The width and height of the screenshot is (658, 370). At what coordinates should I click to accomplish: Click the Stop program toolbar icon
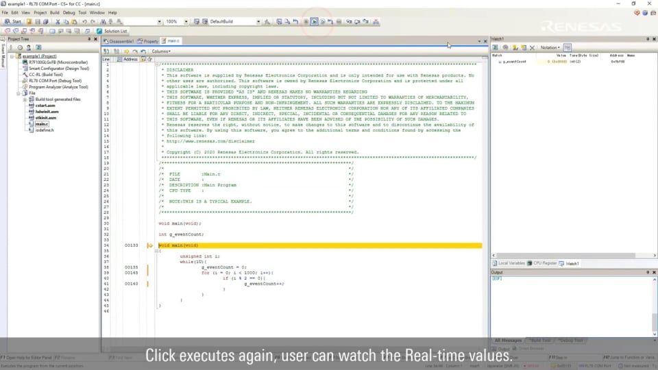[x=306, y=22]
